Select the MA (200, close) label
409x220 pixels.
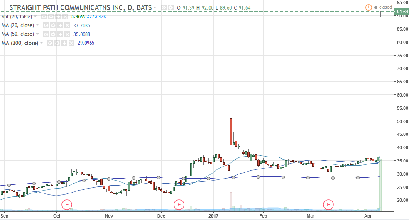point(20,43)
